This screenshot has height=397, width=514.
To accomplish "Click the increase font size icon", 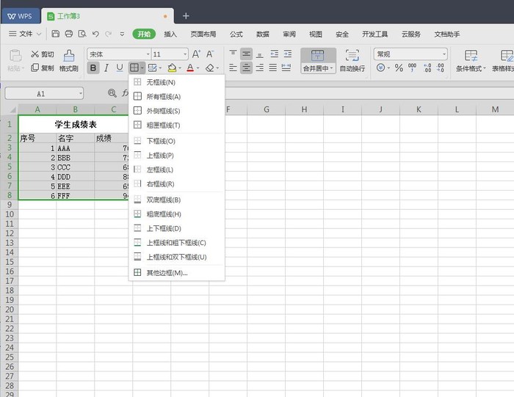I will (x=196, y=54).
